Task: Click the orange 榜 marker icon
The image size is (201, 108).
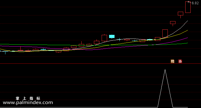Action: click(172, 61)
